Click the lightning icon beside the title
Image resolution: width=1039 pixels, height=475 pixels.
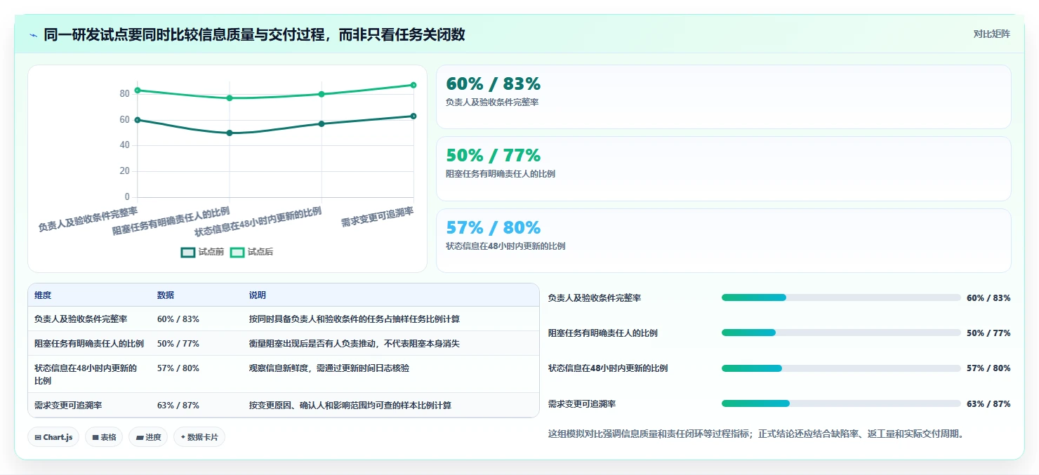[33, 35]
